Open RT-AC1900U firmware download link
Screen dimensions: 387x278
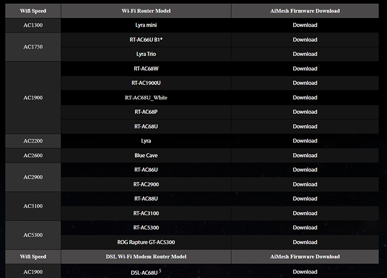tap(305, 83)
